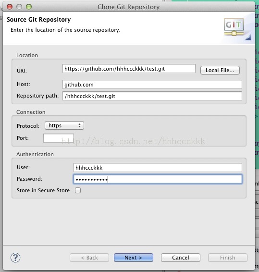Click the Connection group label
Image resolution: width=259 pixels, height=272 pixels.
click(x=31, y=112)
